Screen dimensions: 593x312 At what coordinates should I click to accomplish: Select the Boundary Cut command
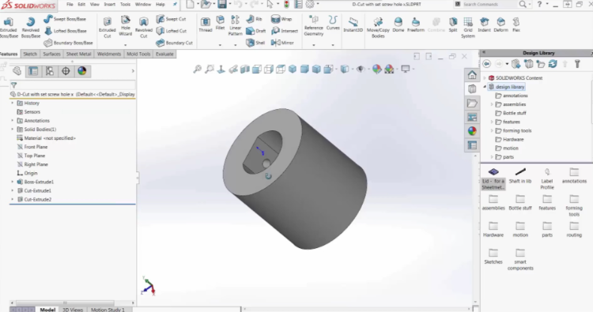(x=175, y=43)
